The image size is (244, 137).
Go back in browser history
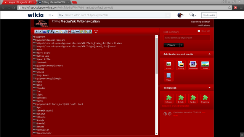[3, 8]
